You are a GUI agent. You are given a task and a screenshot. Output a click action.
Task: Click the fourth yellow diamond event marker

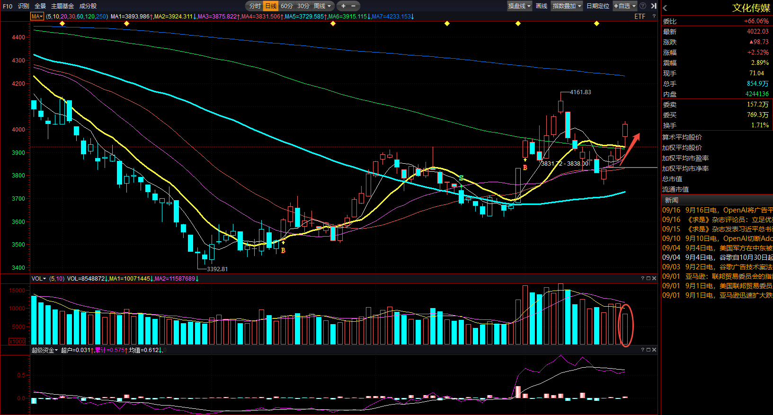pos(447,23)
